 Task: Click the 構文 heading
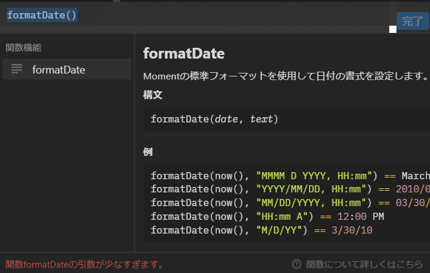[x=153, y=95]
